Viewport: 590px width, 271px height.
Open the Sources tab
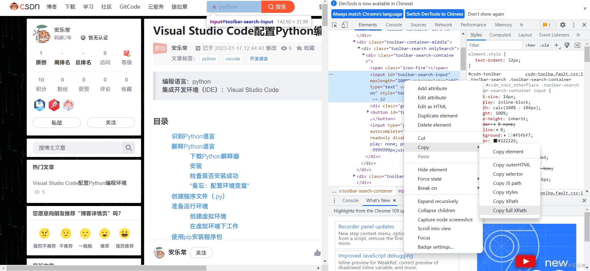coord(418,25)
